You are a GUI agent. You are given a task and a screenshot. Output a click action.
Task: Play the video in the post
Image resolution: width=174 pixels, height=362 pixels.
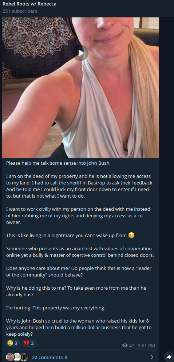pos(81,53)
